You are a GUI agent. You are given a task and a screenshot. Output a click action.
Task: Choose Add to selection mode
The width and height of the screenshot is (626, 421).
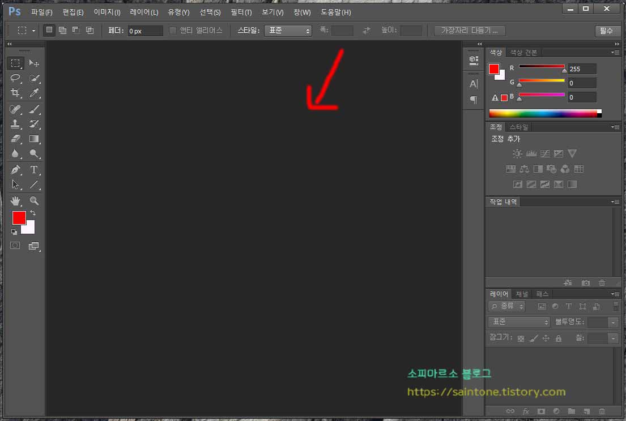coord(63,31)
